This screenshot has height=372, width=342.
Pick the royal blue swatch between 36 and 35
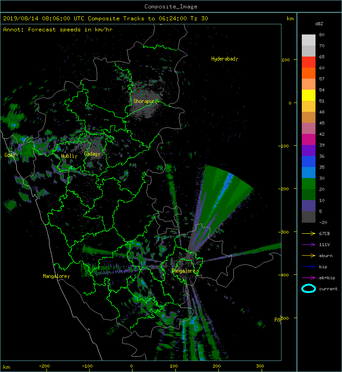pos(308,162)
